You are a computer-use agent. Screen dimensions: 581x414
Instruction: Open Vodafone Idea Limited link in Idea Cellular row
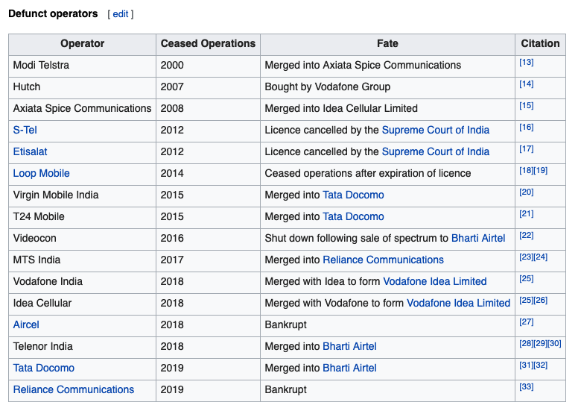[458, 303]
